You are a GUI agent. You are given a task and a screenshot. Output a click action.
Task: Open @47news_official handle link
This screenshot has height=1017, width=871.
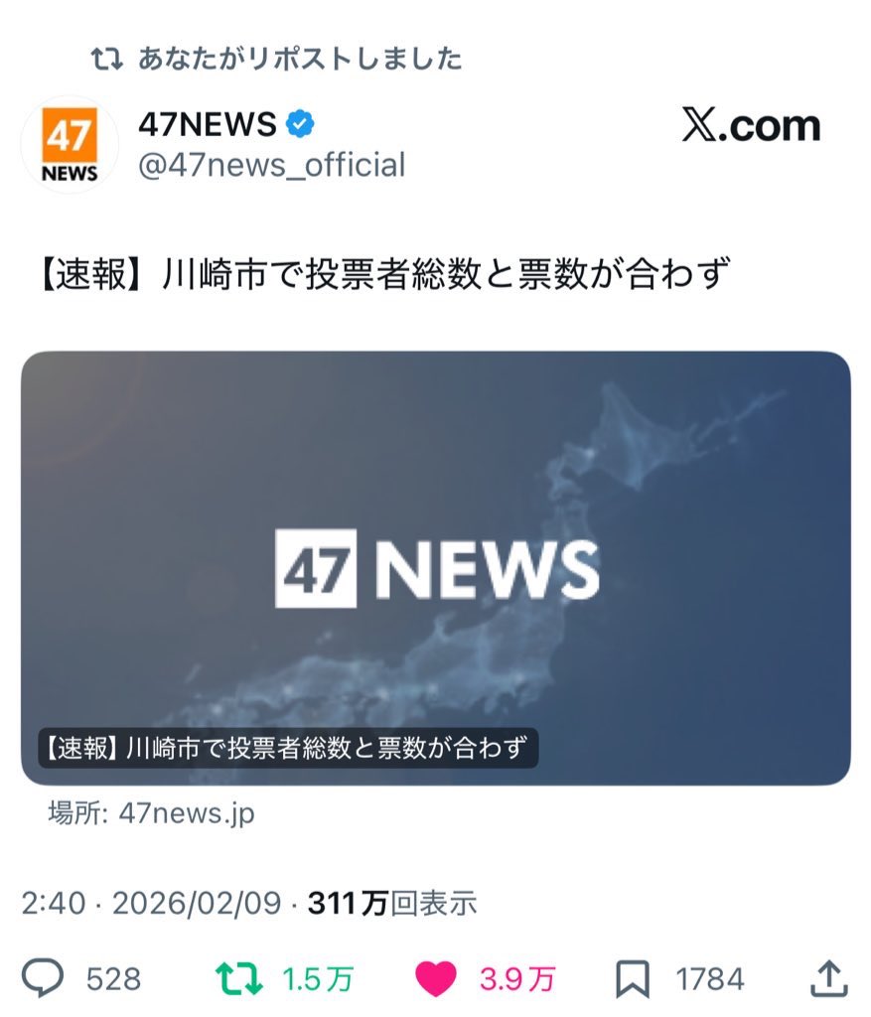click(272, 165)
